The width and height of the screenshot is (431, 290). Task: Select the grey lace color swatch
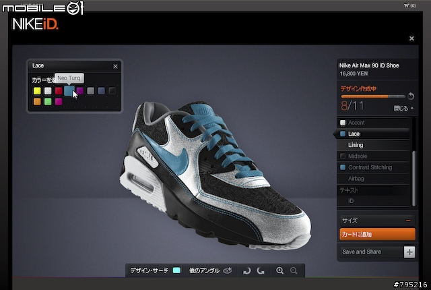91,91
